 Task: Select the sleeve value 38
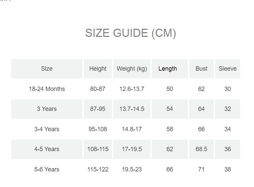pos(228,169)
